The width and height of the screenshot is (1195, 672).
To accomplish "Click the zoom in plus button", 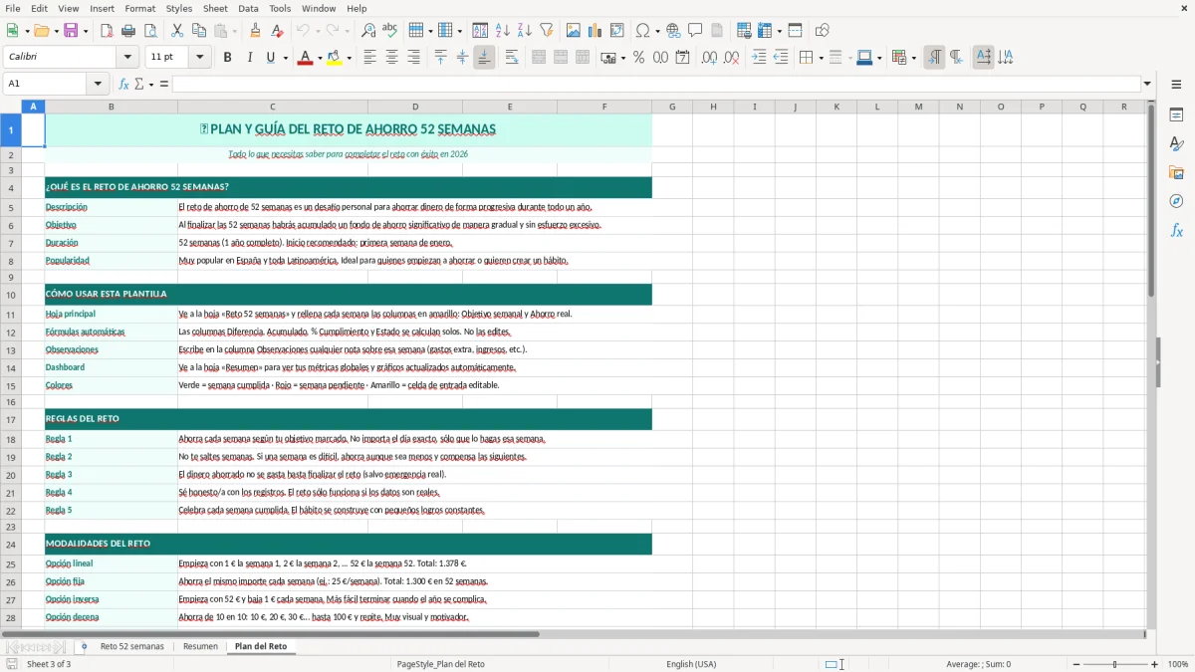I will [x=1155, y=664].
